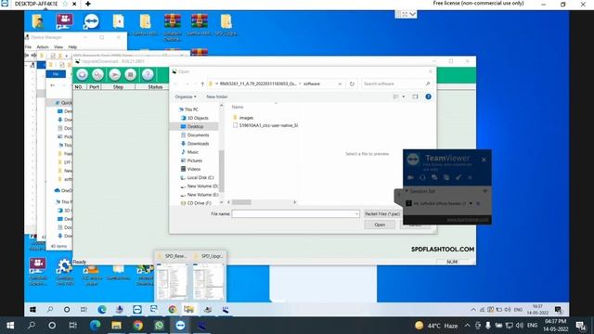Click the up-arrow navigation icon in Open dialog

[x=202, y=83]
